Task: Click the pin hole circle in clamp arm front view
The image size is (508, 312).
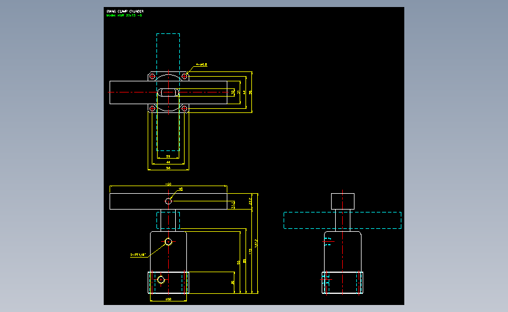Action: (168, 201)
